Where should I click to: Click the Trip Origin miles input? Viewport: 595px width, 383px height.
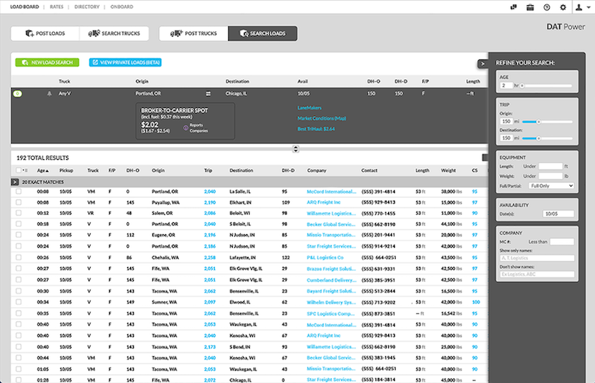(506, 121)
